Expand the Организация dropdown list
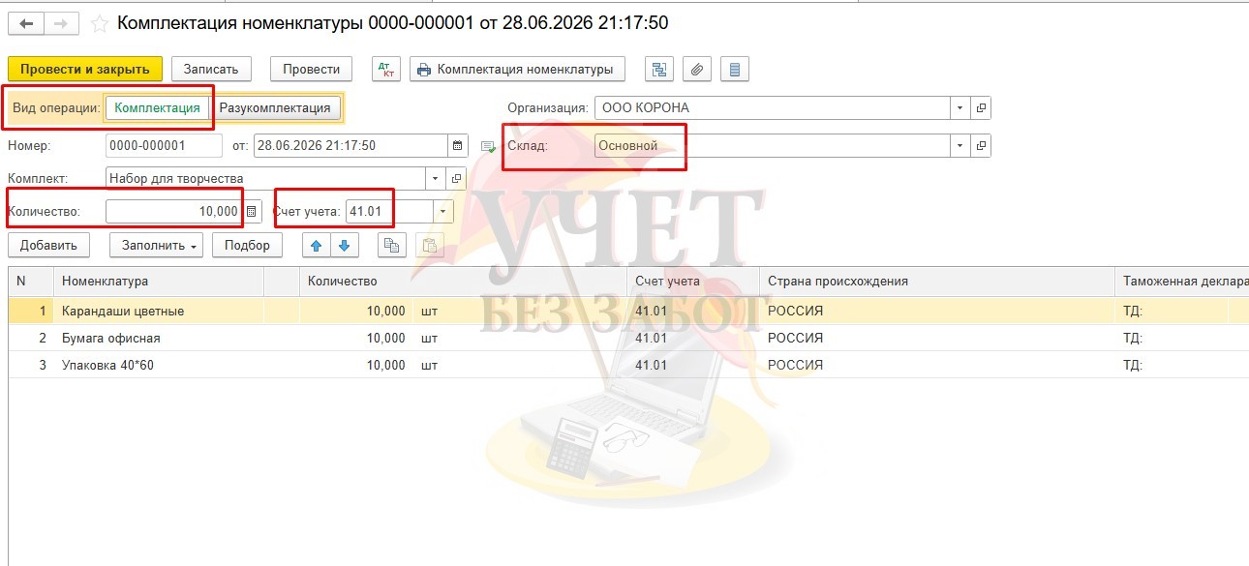Screen dimensions: 1249x566 point(960,107)
